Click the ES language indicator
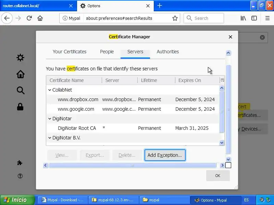Viewport: 274px width, 205px height. pyautogui.click(x=246, y=200)
